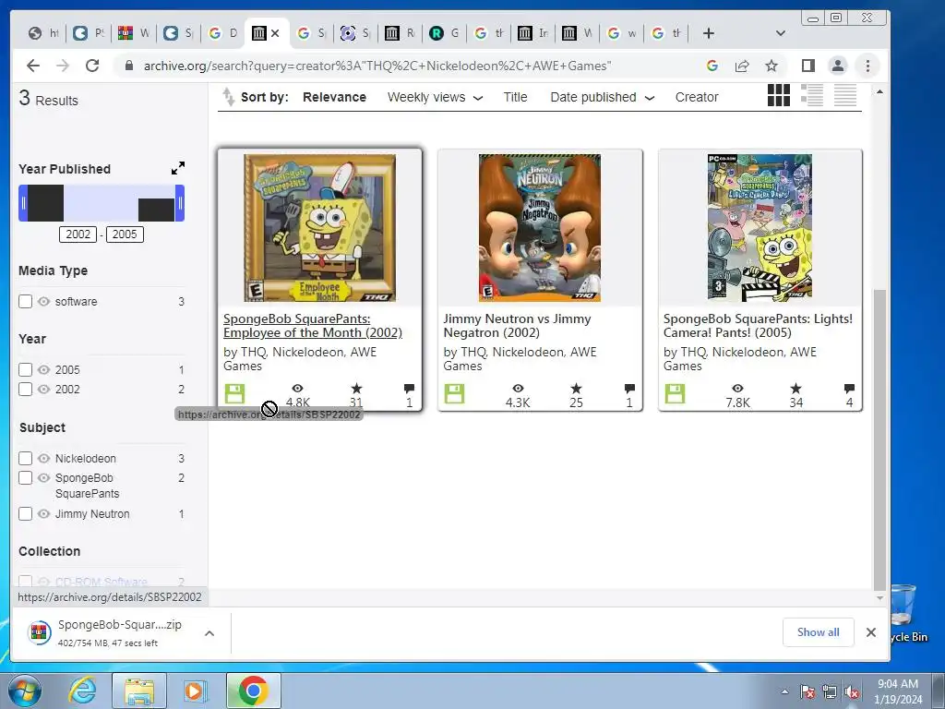945x709 pixels.
Task: Open Windows Media Player from taskbar
Action: (196, 691)
